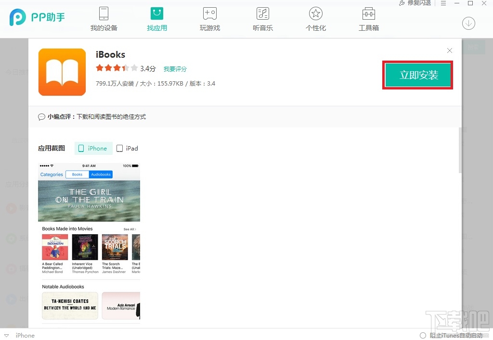Image resolution: width=493 pixels, height=340 pixels.
Task: Open the 玩游戏 (Play Games) icon
Action: (x=209, y=18)
